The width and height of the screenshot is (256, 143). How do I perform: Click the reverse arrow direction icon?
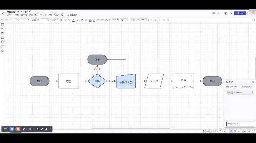[x=151, y=20]
